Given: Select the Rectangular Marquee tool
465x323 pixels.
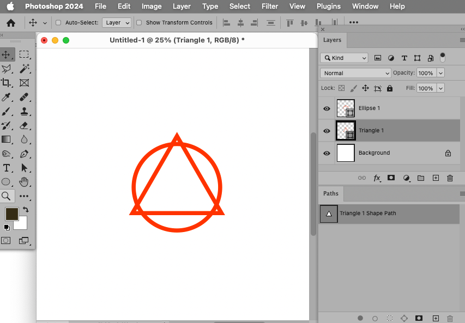Looking at the screenshot, I should point(25,54).
